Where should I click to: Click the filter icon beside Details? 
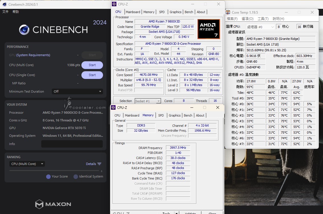point(99,164)
